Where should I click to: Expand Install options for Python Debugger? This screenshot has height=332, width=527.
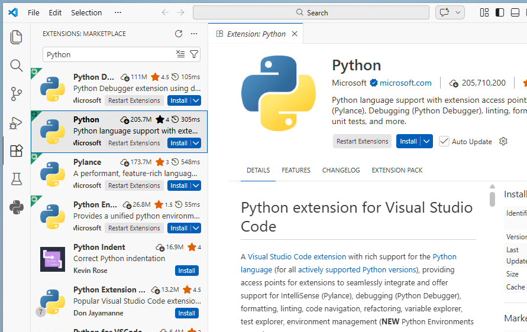click(196, 100)
